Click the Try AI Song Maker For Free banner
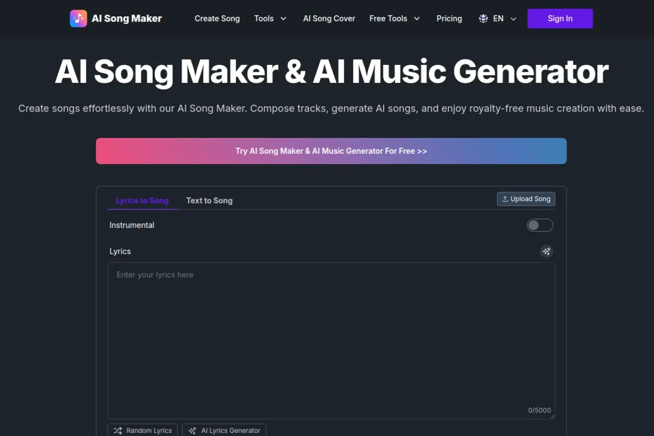654x436 pixels. coord(331,151)
